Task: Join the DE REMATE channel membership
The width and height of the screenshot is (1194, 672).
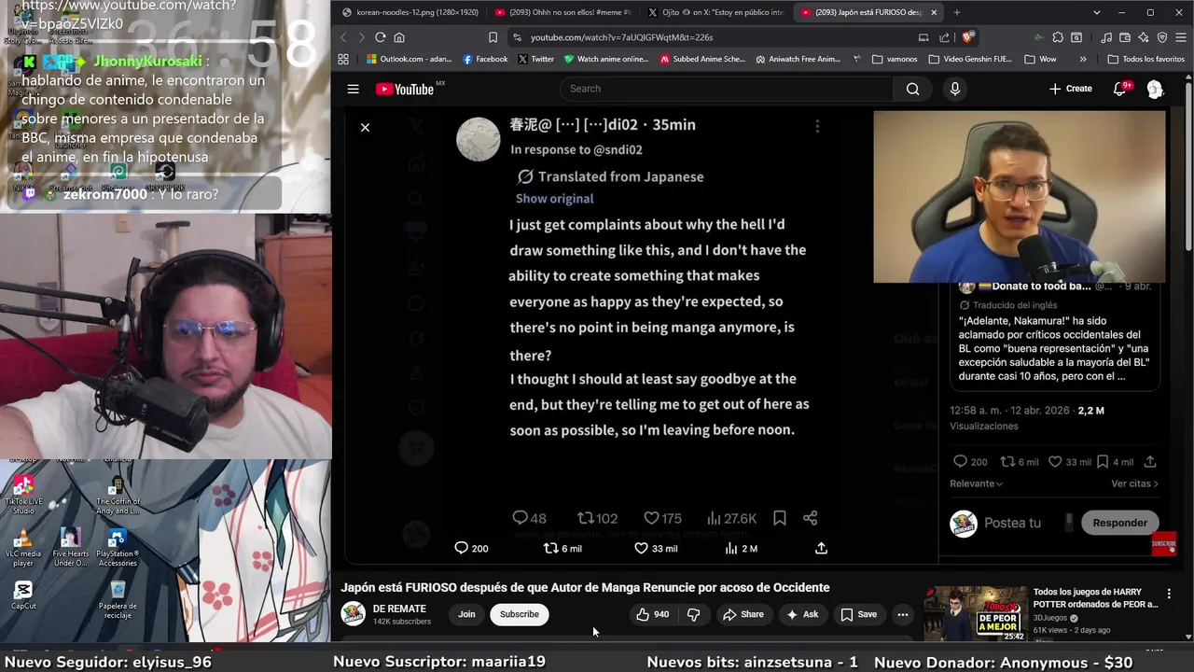Action: [466, 614]
